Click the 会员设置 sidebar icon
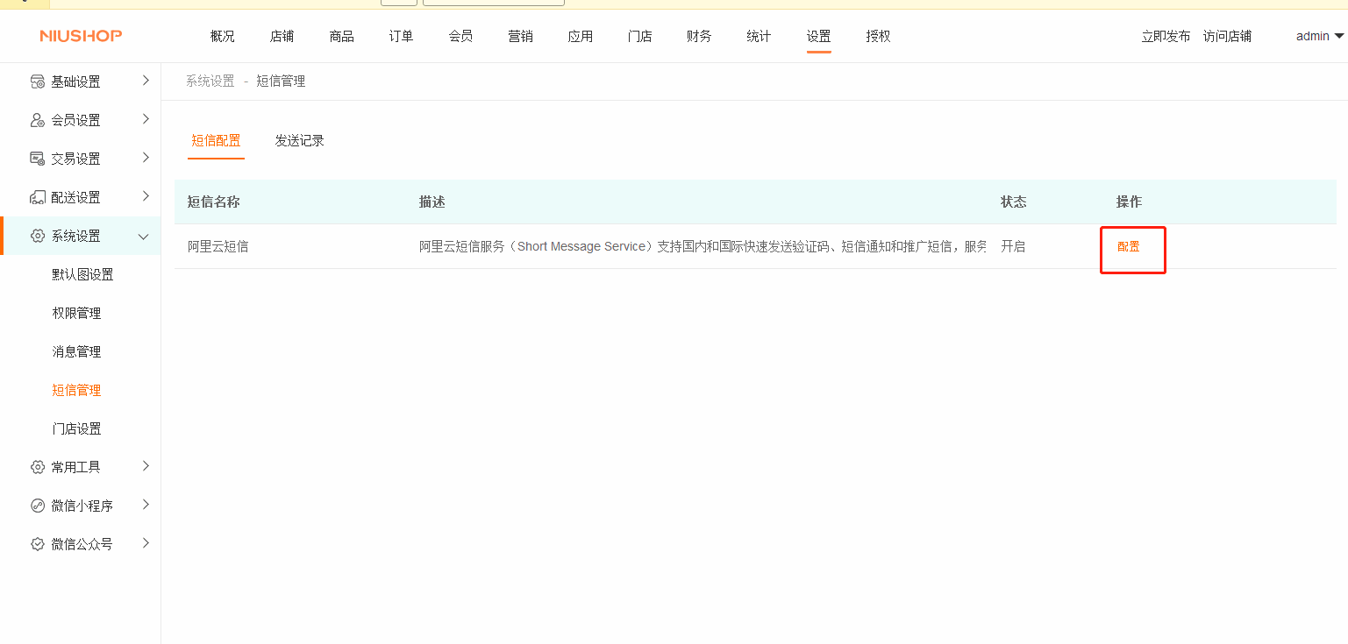 tap(37, 120)
